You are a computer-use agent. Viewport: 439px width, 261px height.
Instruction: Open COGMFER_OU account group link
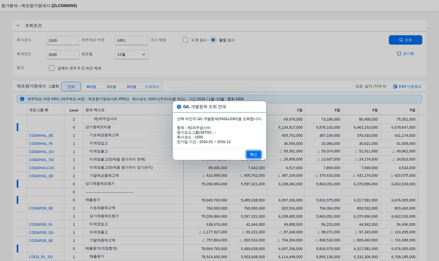click(x=41, y=232)
